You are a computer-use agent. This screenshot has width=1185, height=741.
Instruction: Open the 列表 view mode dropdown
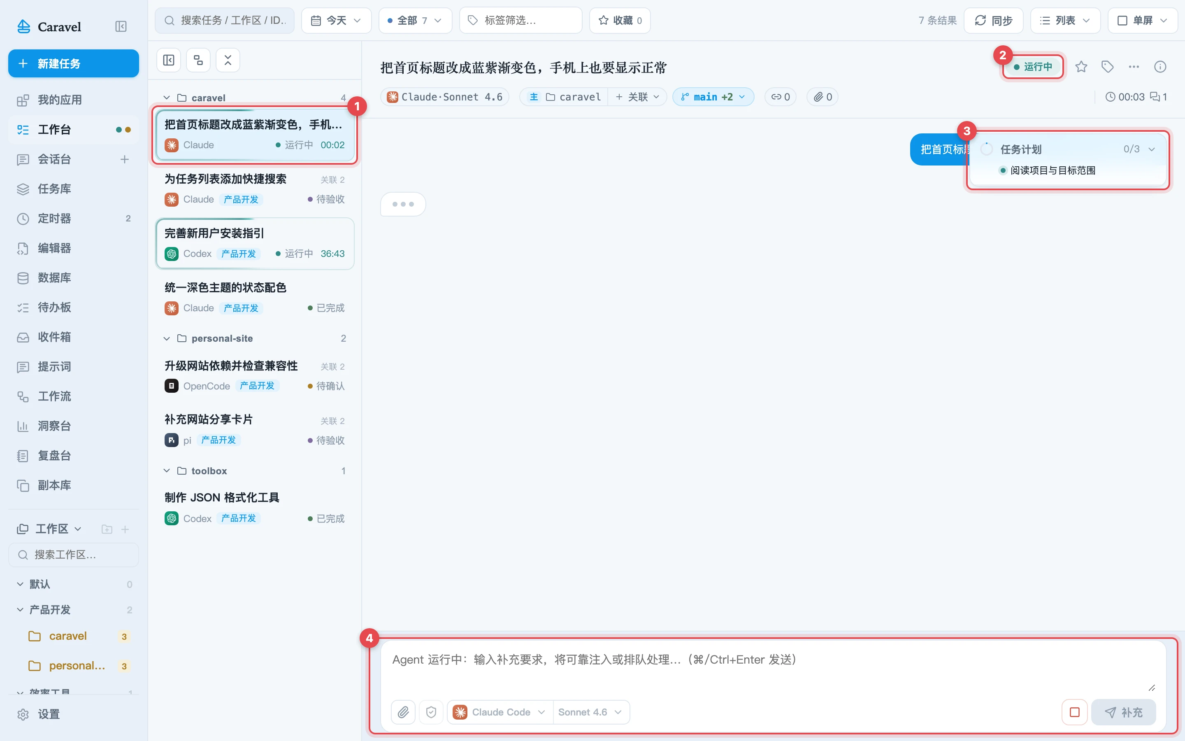point(1065,20)
